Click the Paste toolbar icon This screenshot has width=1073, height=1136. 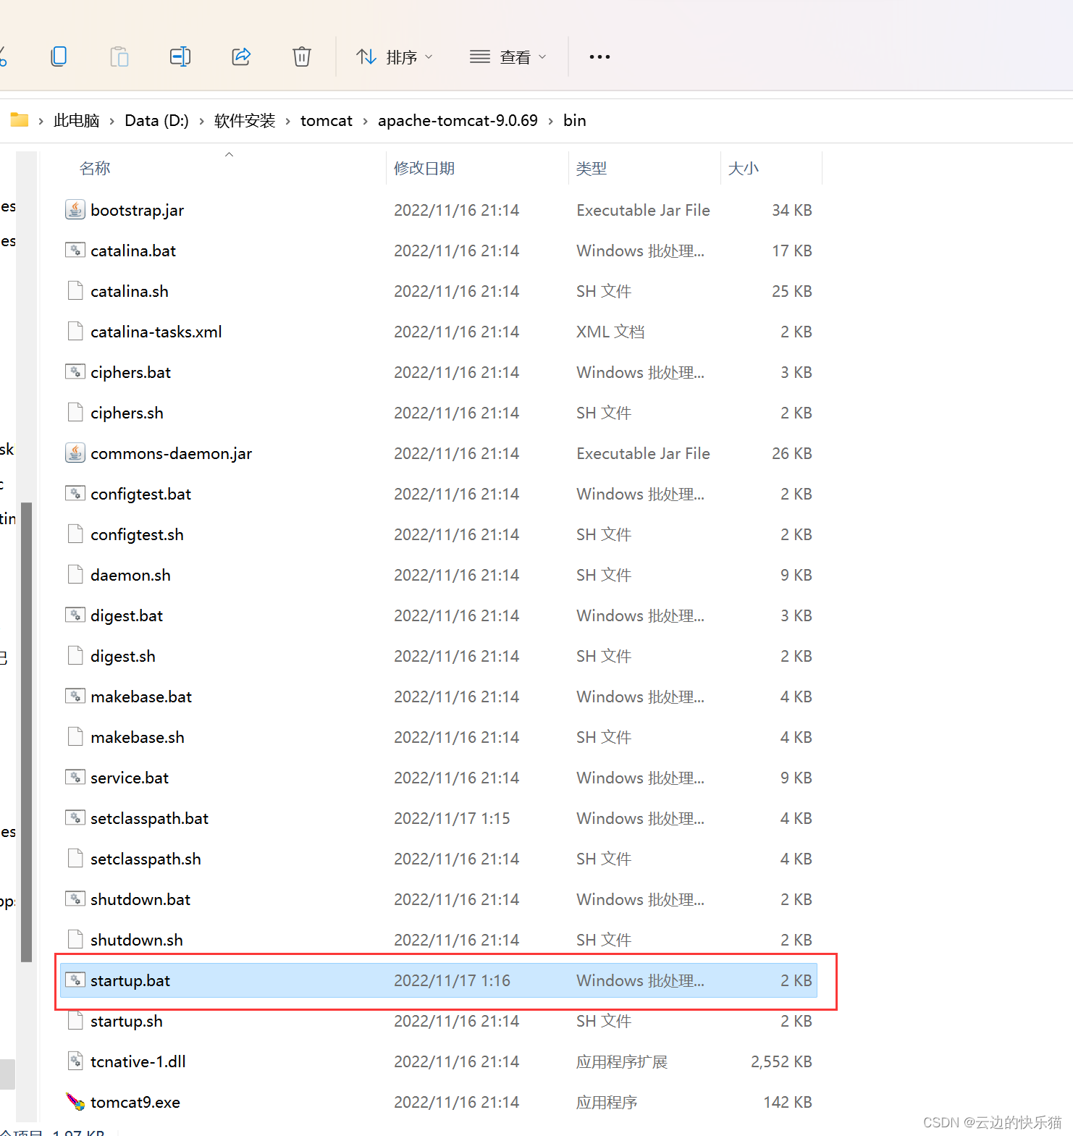coord(119,56)
